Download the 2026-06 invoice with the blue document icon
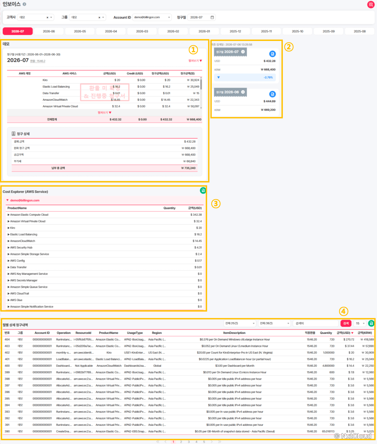This screenshot has width=377, height=444. click(272, 94)
